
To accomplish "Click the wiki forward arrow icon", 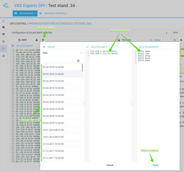I will [181, 40].
